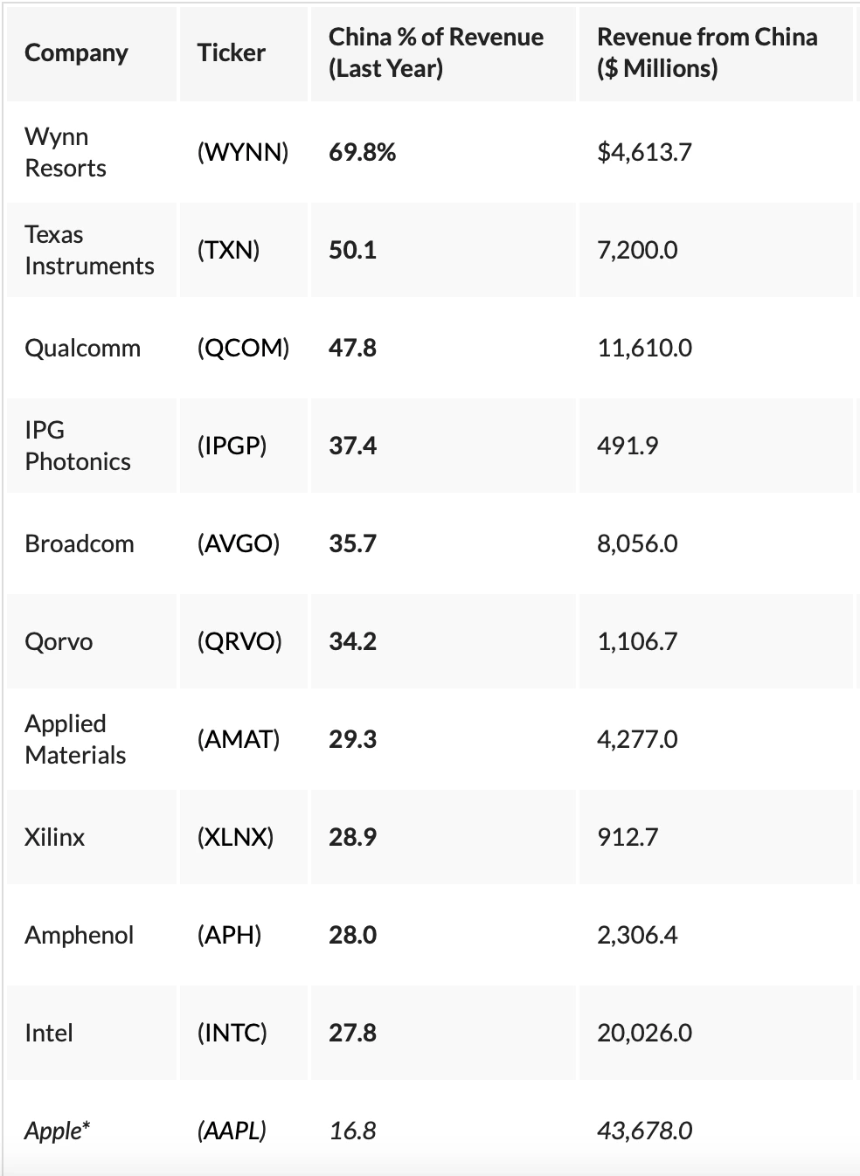Click the (TXN) ticker
The width and height of the screenshot is (860, 1176).
[228, 250]
